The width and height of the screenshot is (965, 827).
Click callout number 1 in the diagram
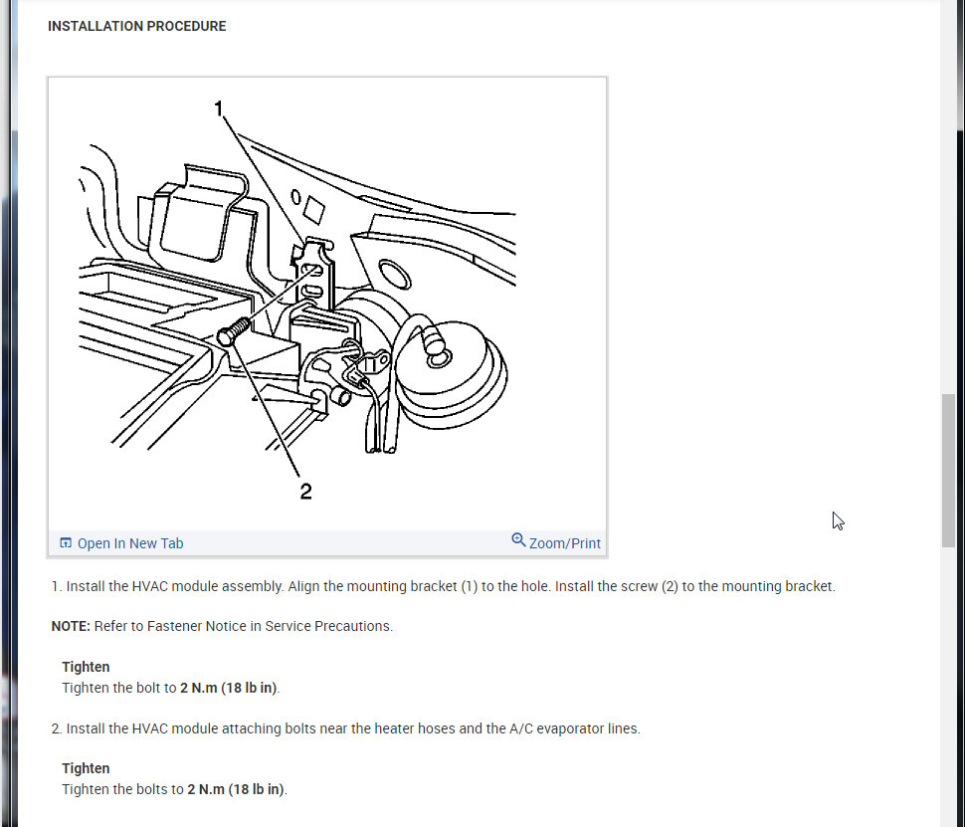218,108
